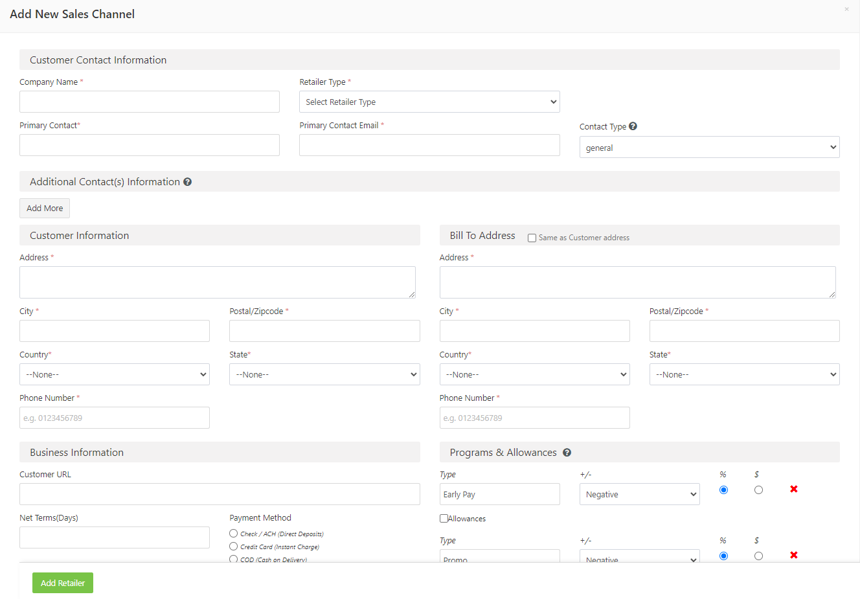
Task: Check Same as Customer address box
Action: (532, 238)
